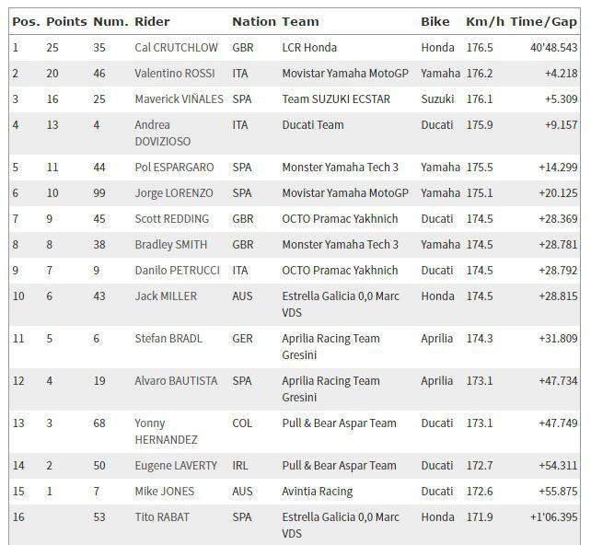Click Team SUZUKI ECSTAR cell
Screen dimensions: 591x545
coord(336,99)
